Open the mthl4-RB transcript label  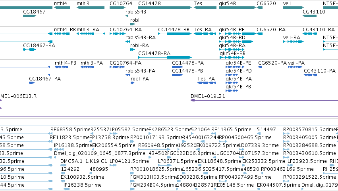65,30
